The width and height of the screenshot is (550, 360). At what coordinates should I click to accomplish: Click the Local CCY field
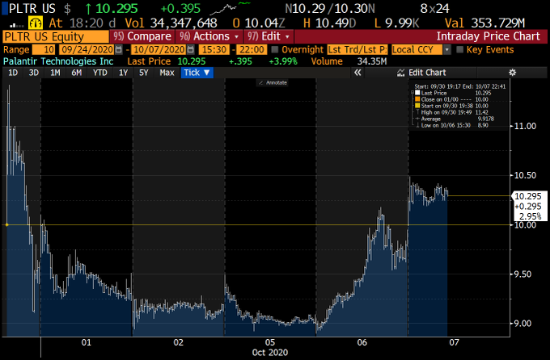417,49
